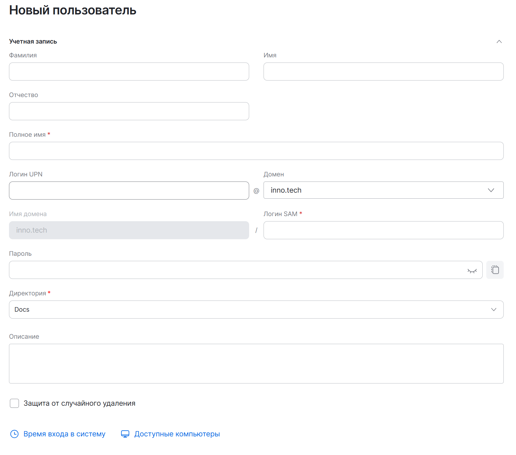Focus the Имя text field
Image resolution: width=516 pixels, height=455 pixels.
click(x=383, y=72)
